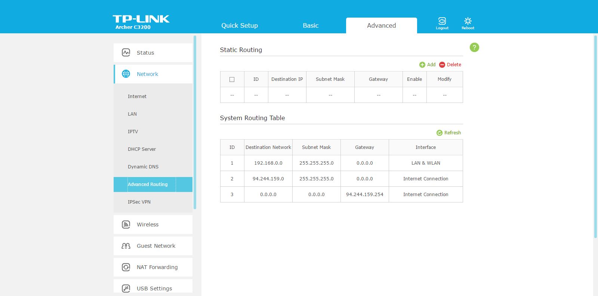
Task: Click the Destination Network column header
Action: pos(268,147)
